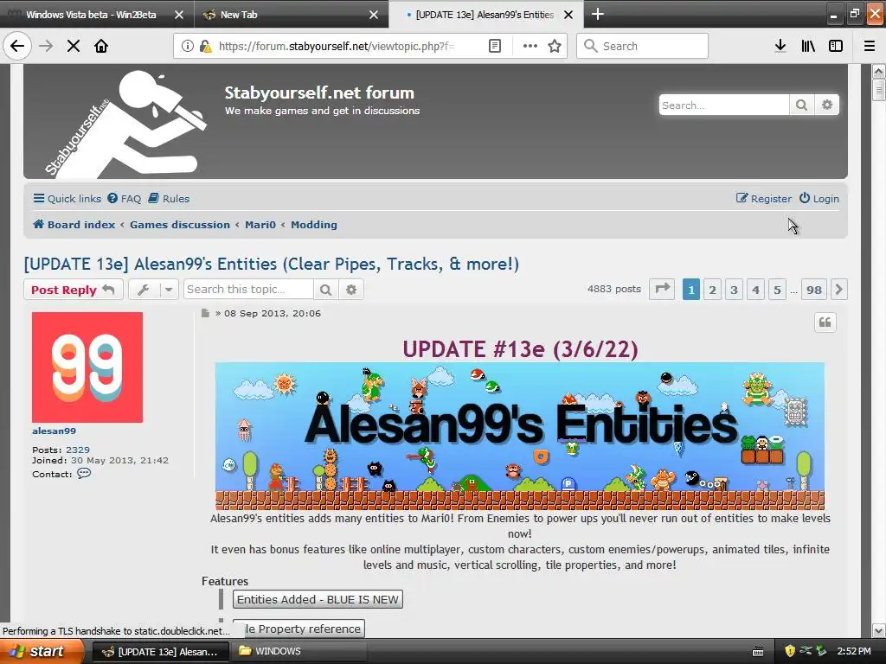Open Games discussion breadcrumb link
The image size is (886, 664).
[x=180, y=224]
